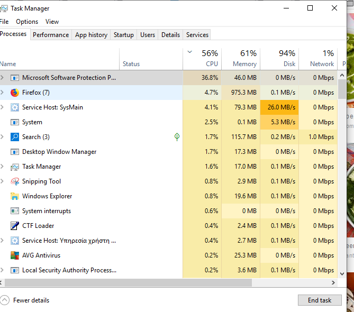This screenshot has width=354, height=312.
Task: Switch to the Details tab
Action: (x=171, y=35)
